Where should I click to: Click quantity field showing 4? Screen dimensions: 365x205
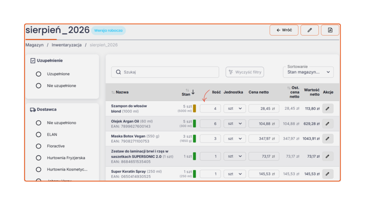[210, 109]
